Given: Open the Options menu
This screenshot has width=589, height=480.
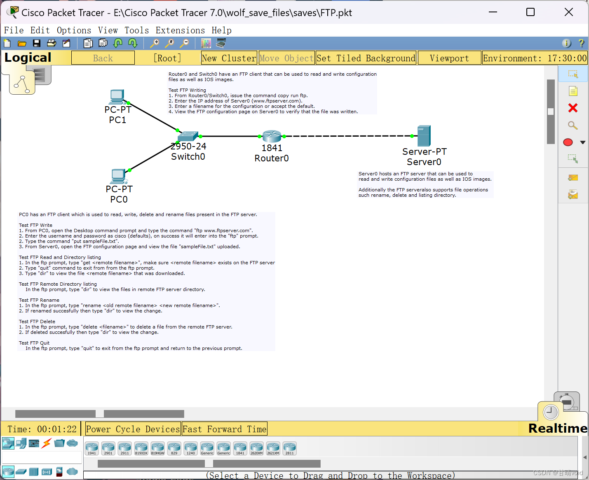Looking at the screenshot, I should 74,30.
